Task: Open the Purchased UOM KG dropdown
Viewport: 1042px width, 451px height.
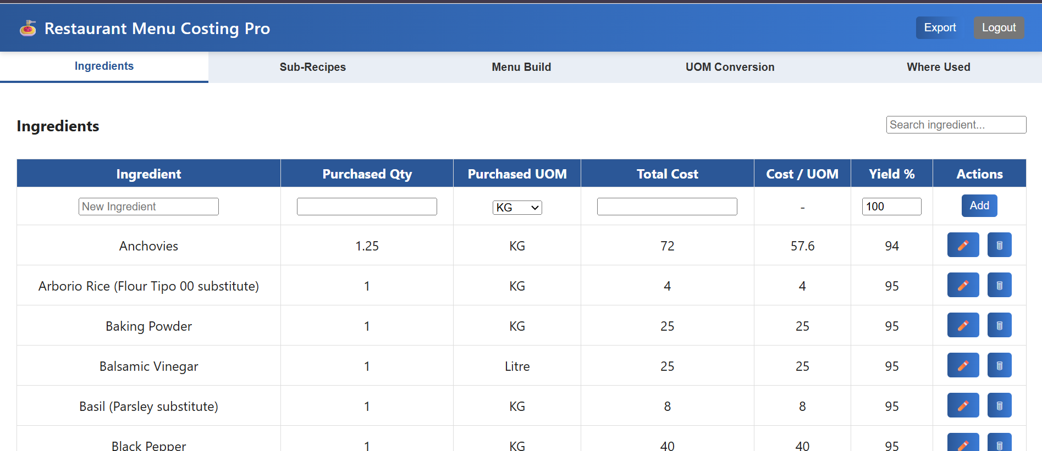Action: 517,208
